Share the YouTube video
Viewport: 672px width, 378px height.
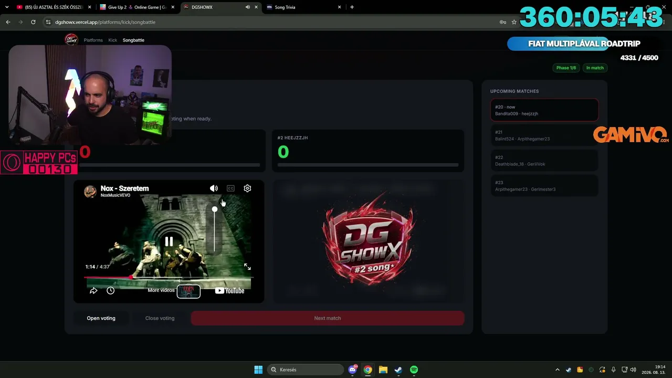(x=93, y=290)
